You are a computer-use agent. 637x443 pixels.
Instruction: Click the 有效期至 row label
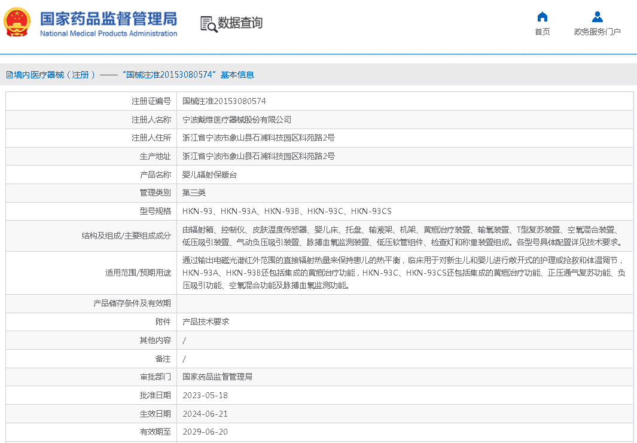tap(155, 432)
